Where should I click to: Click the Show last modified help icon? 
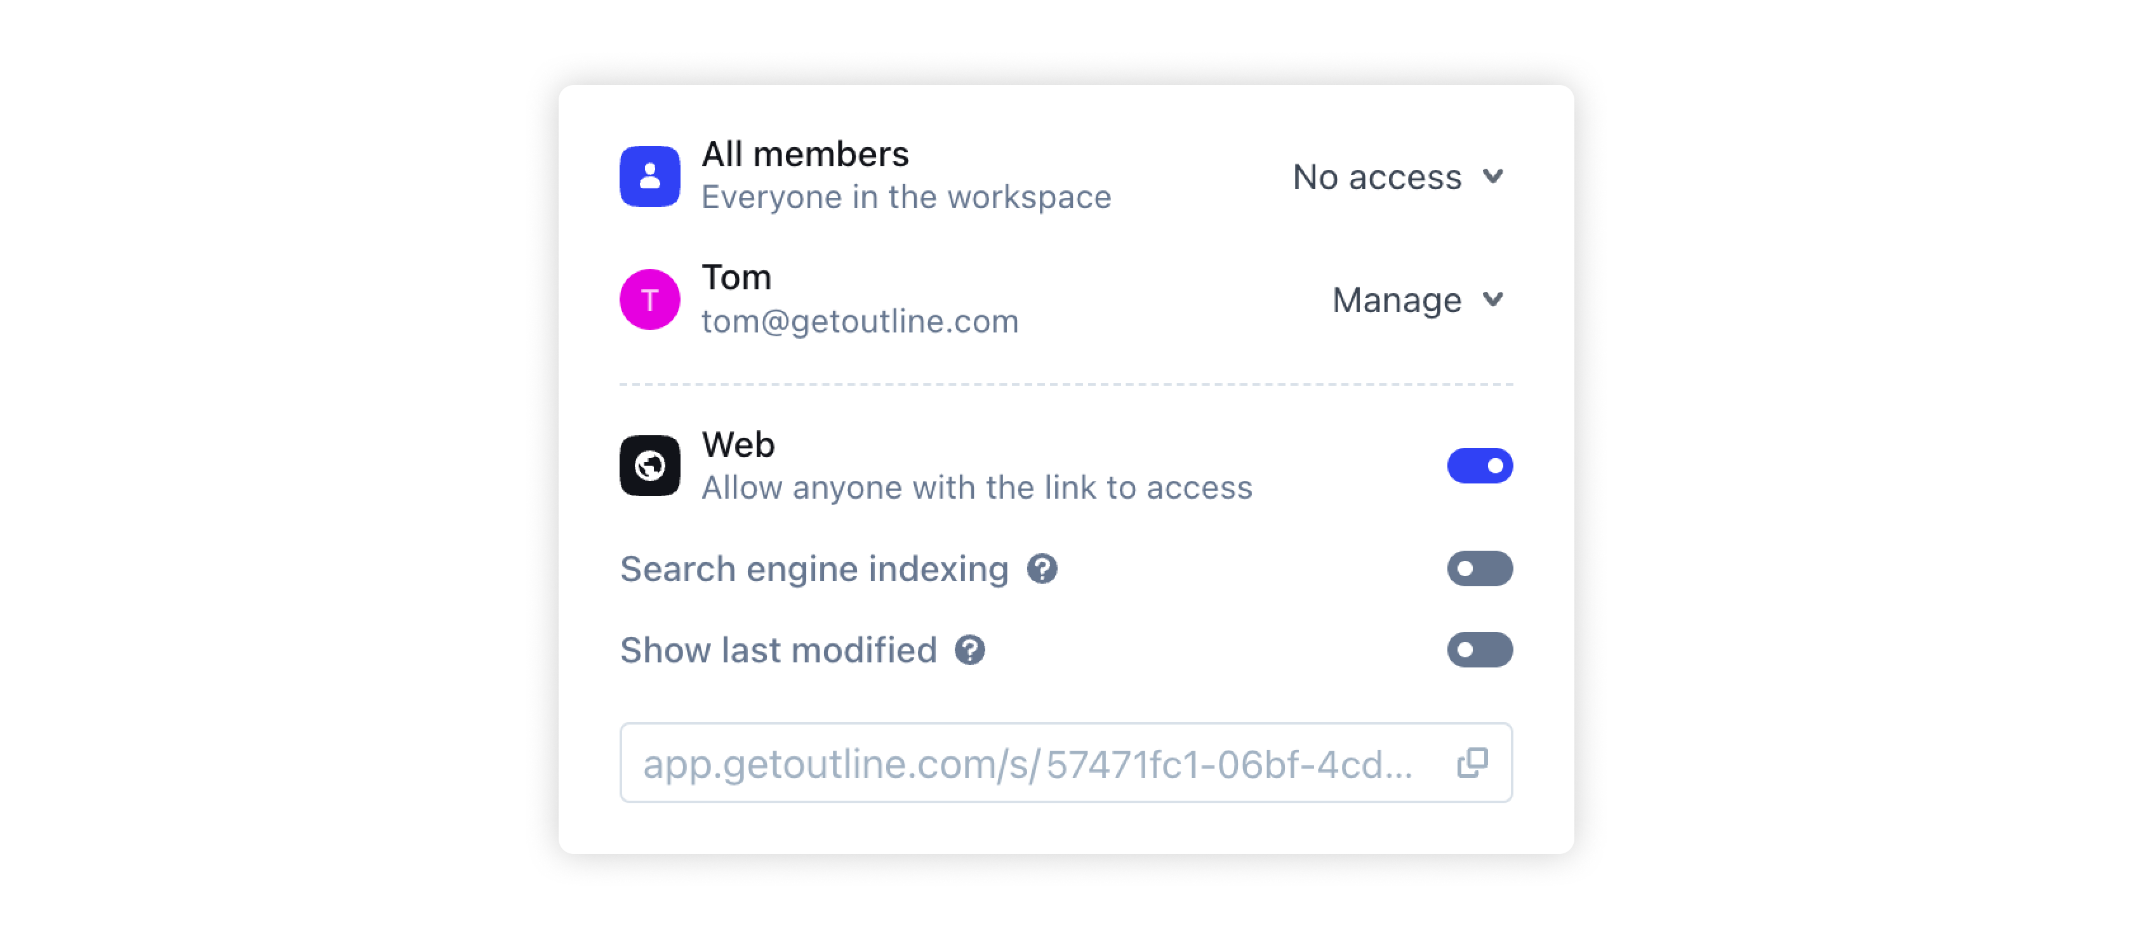click(969, 650)
